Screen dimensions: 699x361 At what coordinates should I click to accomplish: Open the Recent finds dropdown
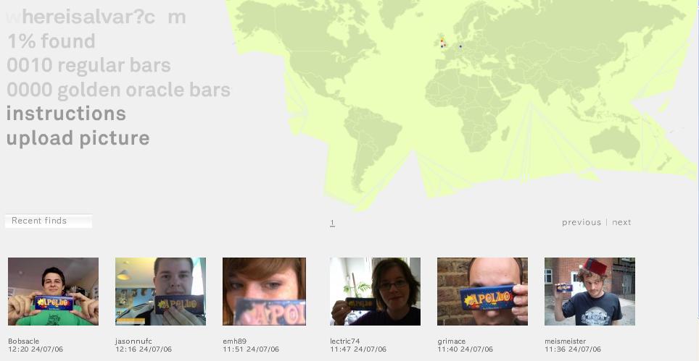pyautogui.click(x=49, y=221)
